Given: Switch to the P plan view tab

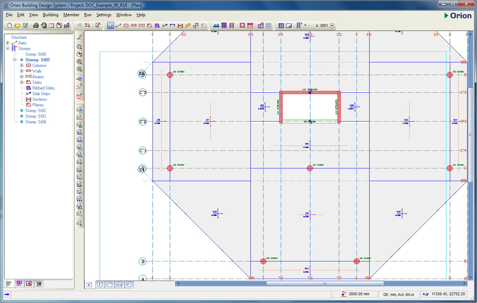Looking at the screenshot, I should pyautogui.click(x=89, y=285).
